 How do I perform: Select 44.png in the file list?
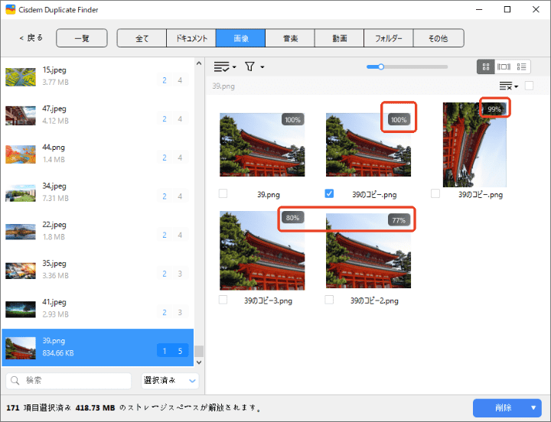pyautogui.click(x=98, y=152)
